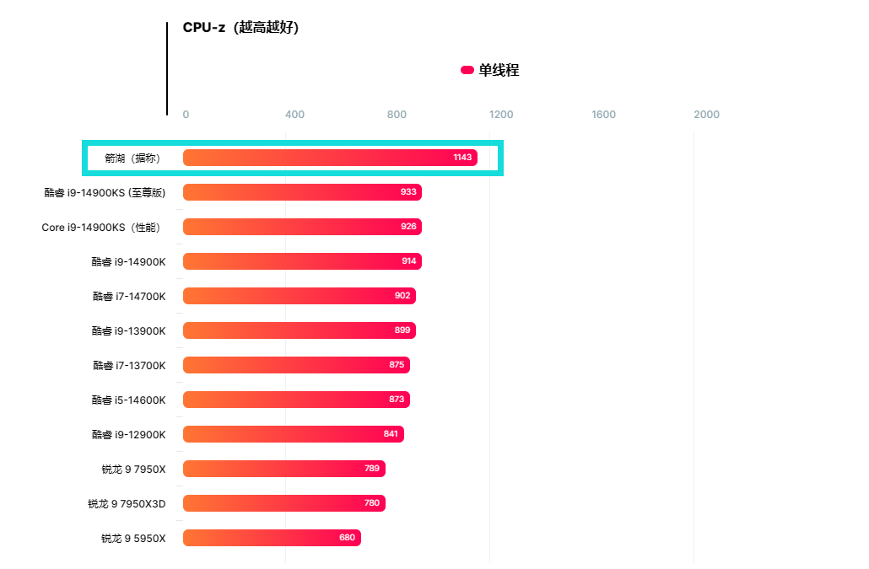Click the 400 axis tick label
869x569 pixels.
click(x=294, y=115)
